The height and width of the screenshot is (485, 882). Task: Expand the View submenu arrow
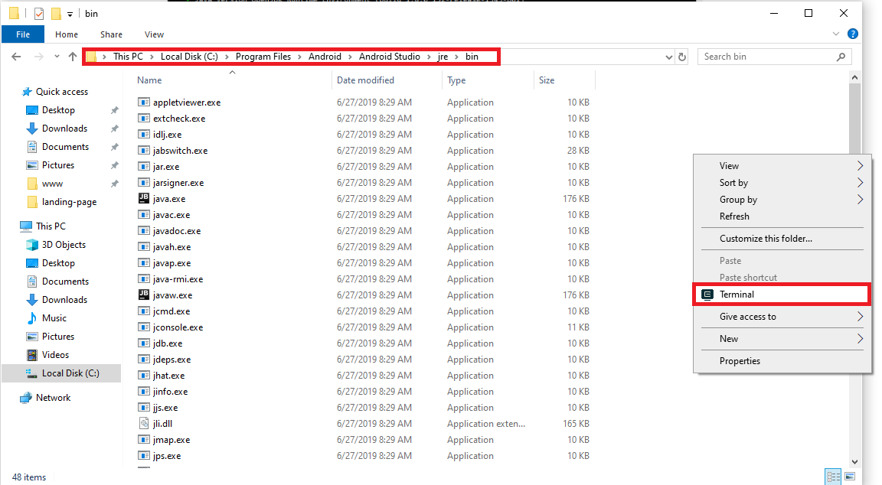[x=860, y=166]
